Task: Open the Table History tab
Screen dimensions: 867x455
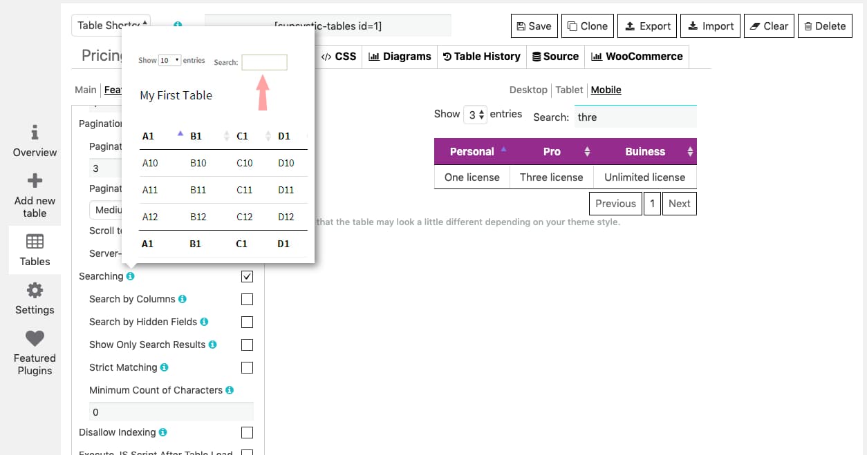Action: (x=482, y=57)
